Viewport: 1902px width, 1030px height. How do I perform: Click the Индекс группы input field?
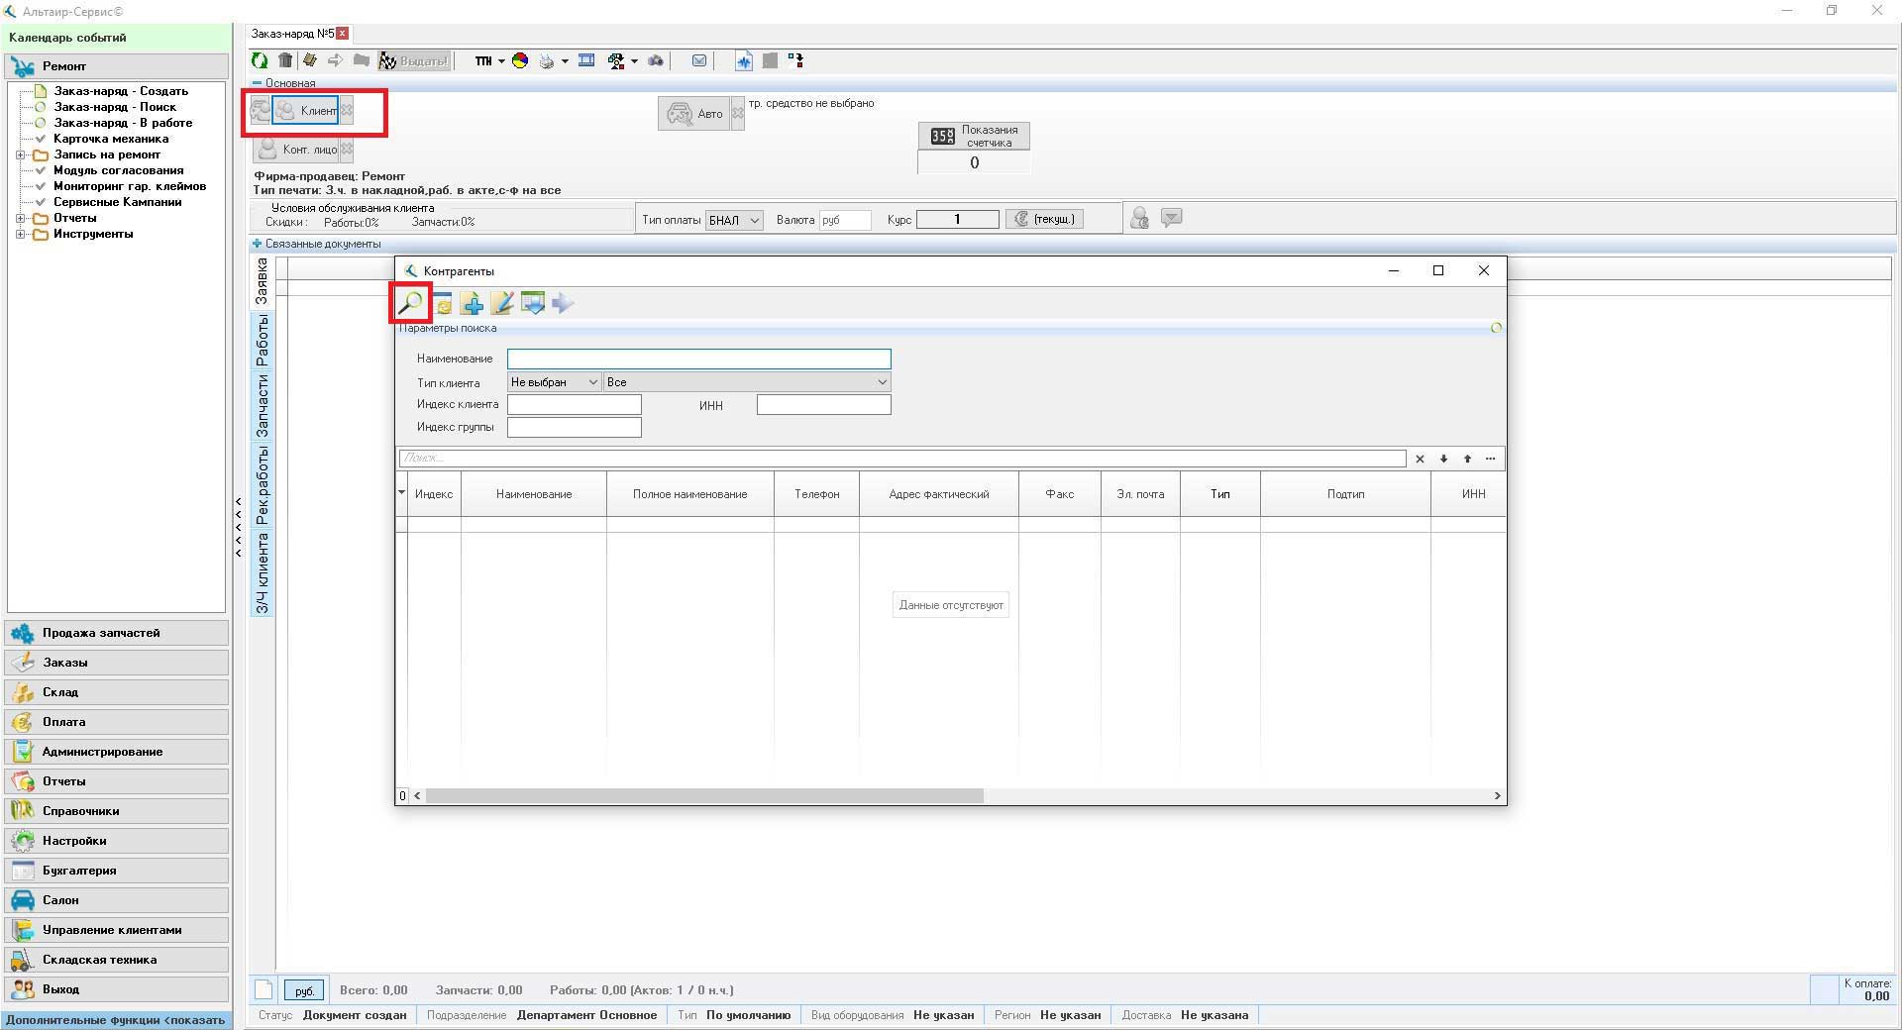point(574,428)
